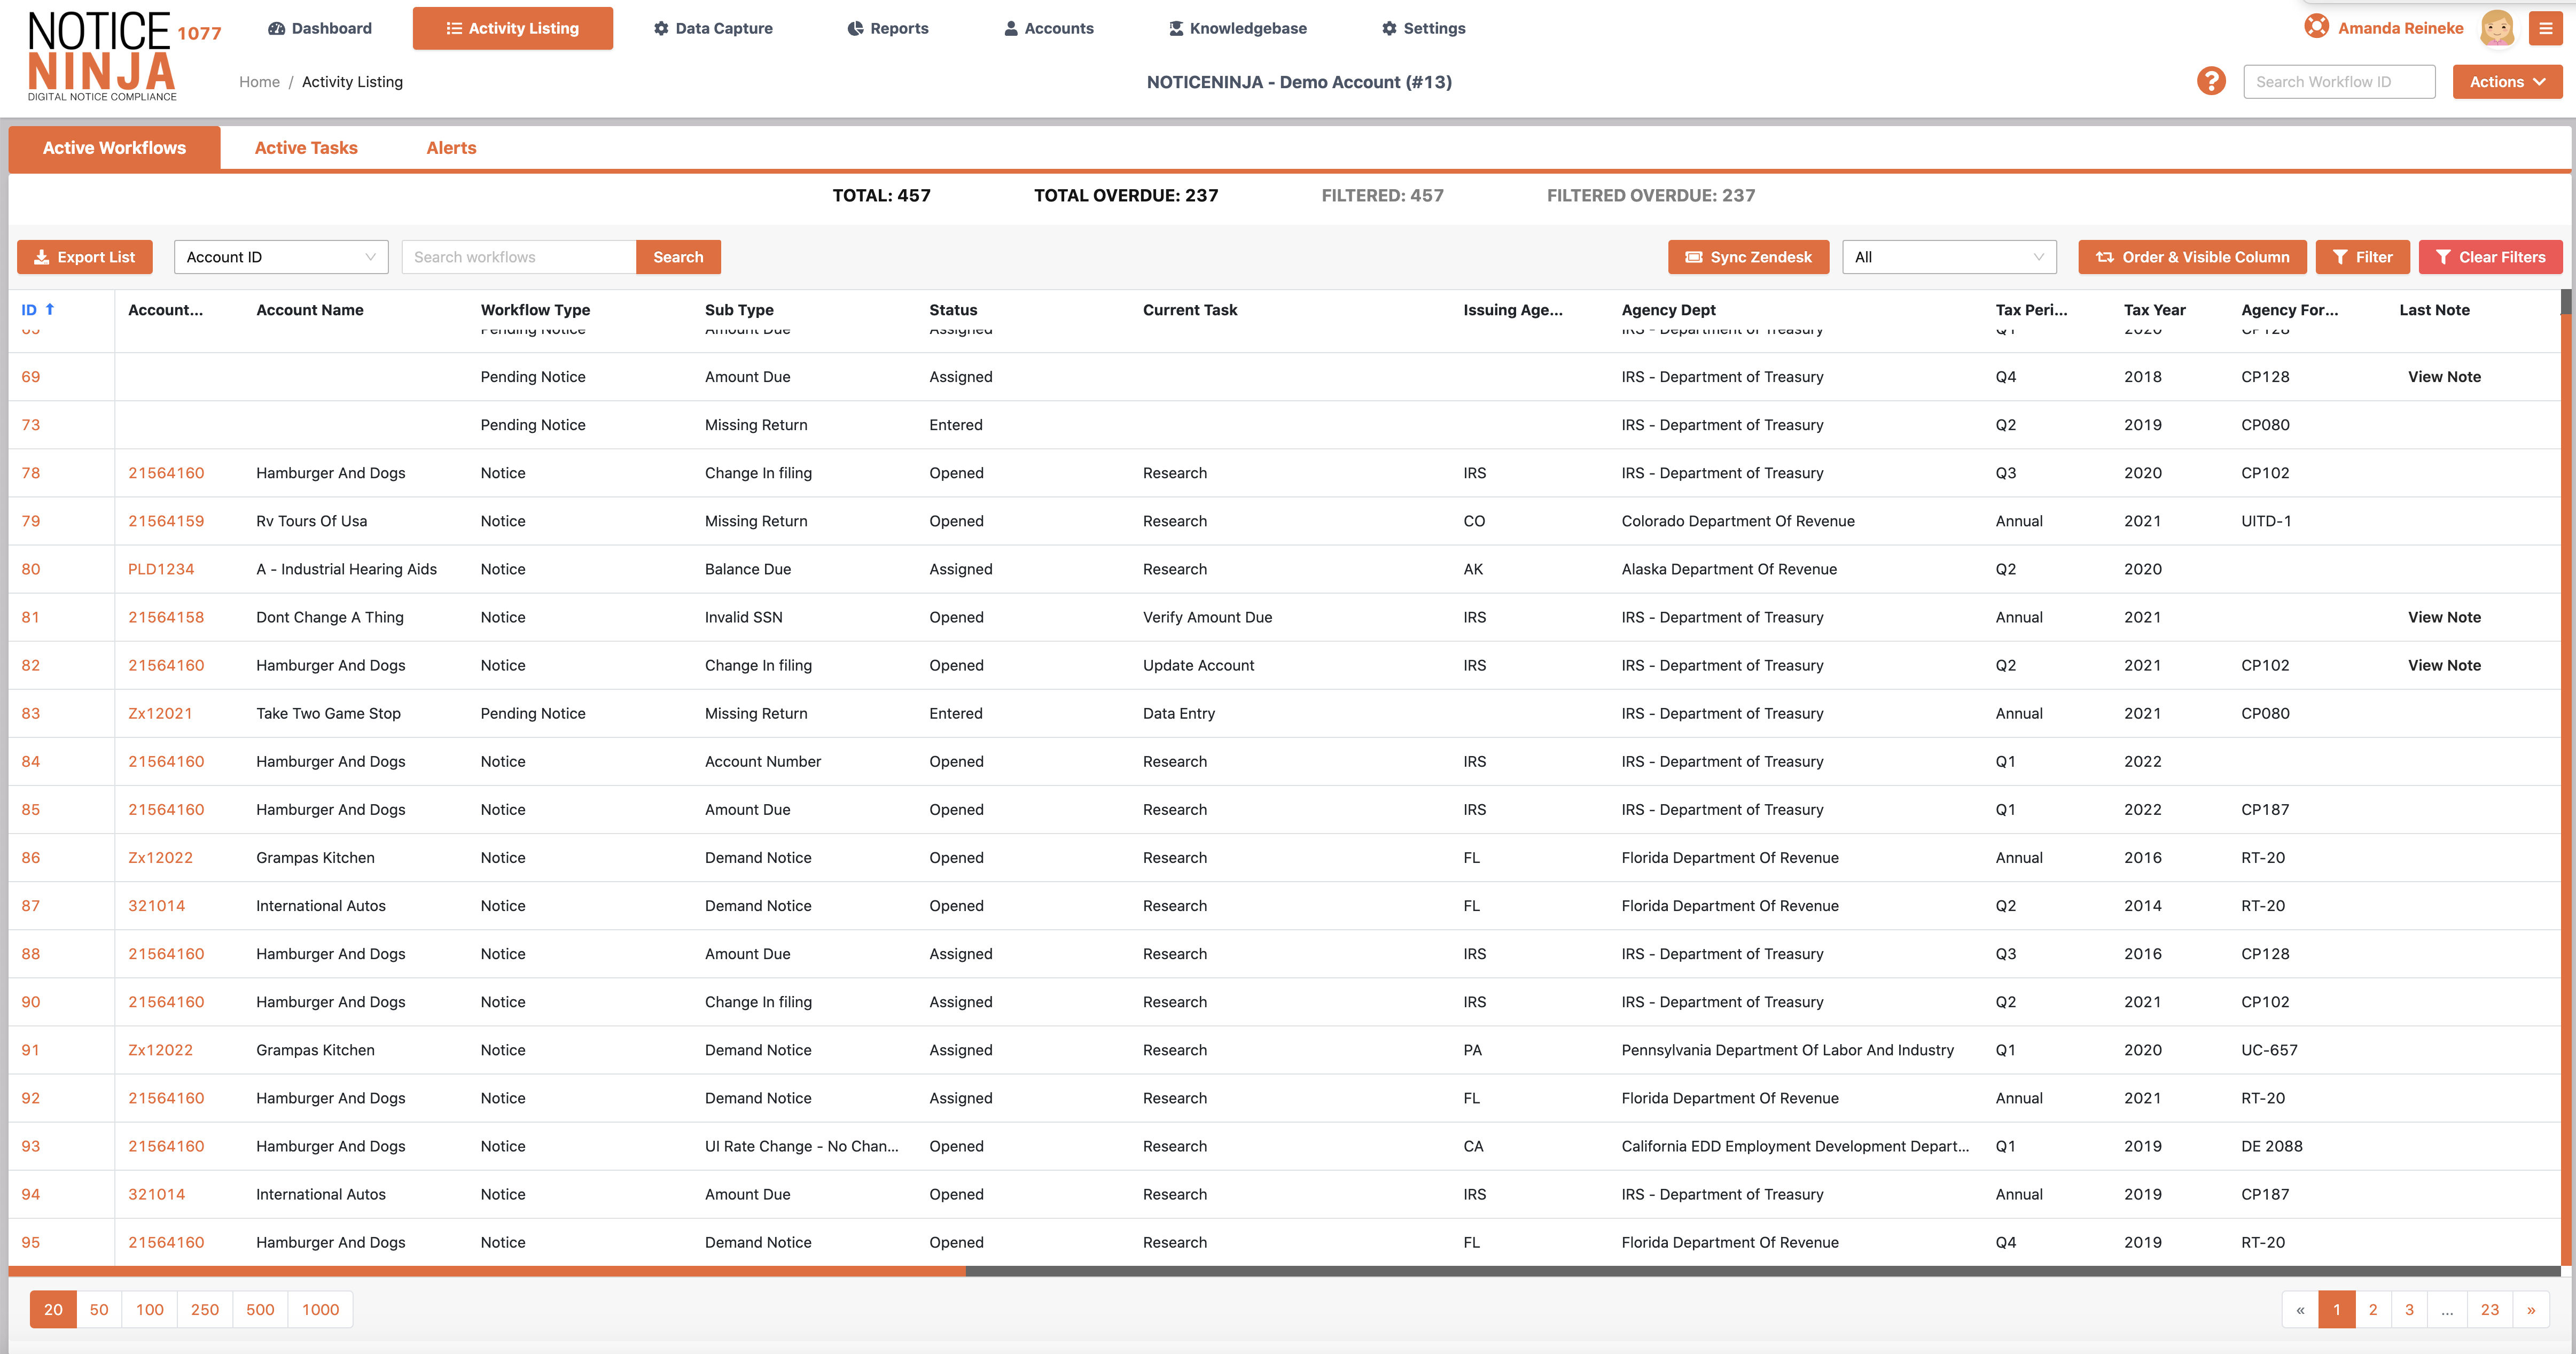Set page size to 50
The height and width of the screenshot is (1354, 2576).
click(x=99, y=1309)
